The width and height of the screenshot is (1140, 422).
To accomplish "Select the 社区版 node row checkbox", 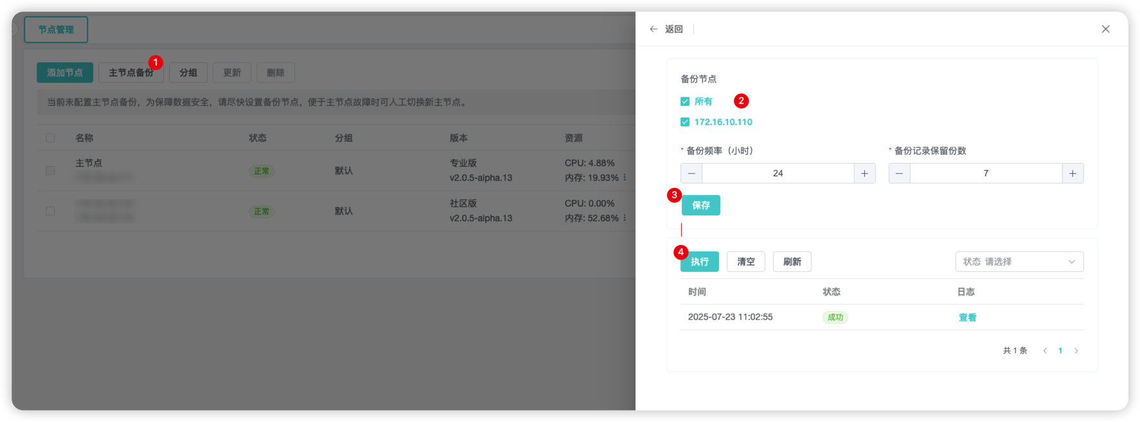I will coord(50,211).
